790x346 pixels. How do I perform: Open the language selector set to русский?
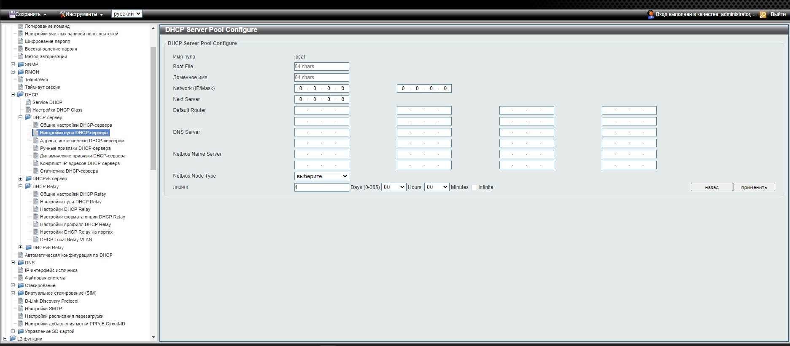click(127, 14)
